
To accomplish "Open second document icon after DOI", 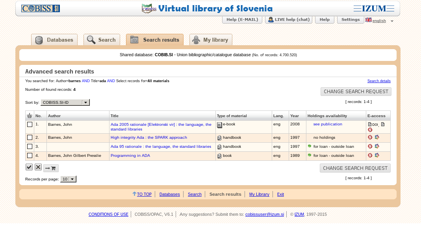I will pyautogui.click(x=383, y=124).
